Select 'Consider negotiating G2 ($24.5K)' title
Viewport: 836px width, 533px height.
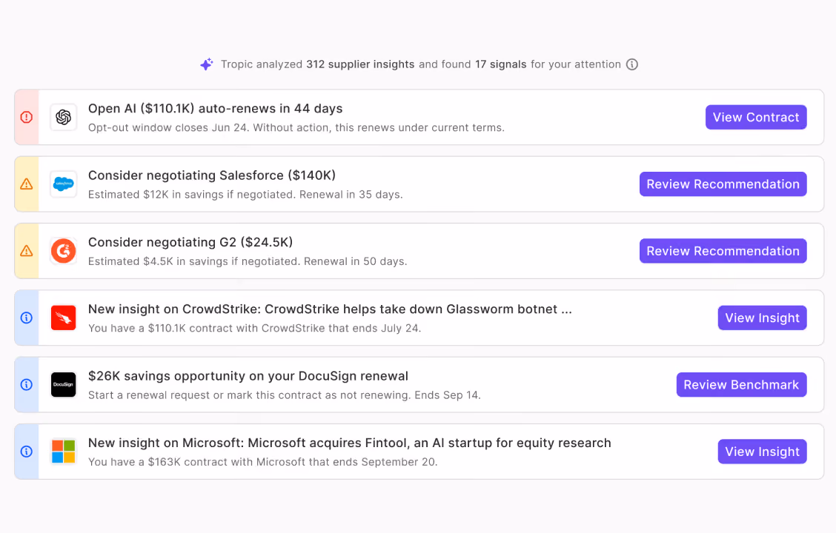point(190,242)
